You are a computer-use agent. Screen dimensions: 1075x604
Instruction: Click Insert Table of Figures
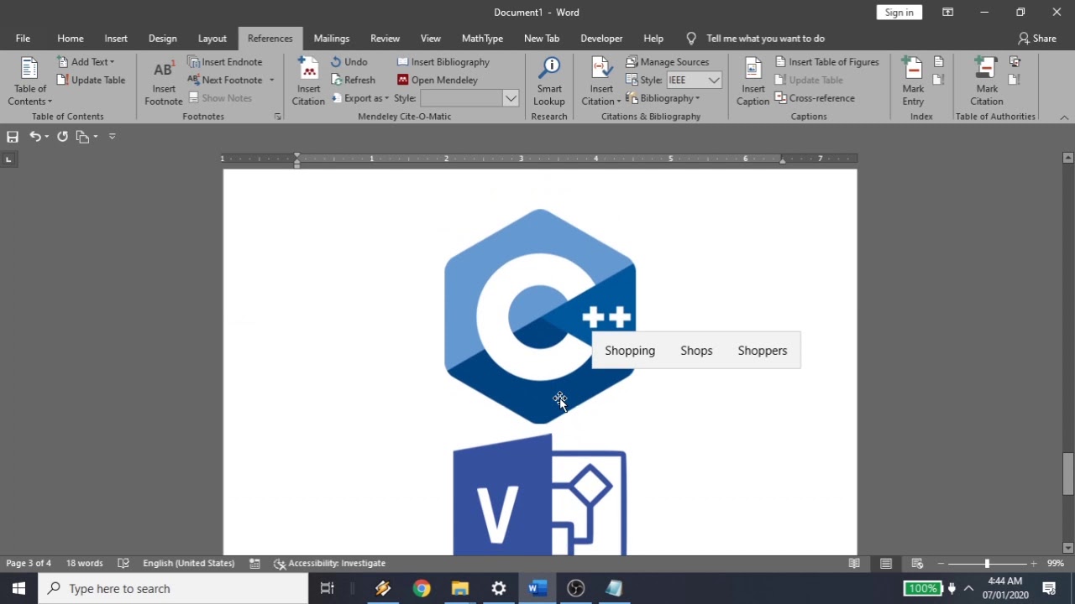(827, 62)
